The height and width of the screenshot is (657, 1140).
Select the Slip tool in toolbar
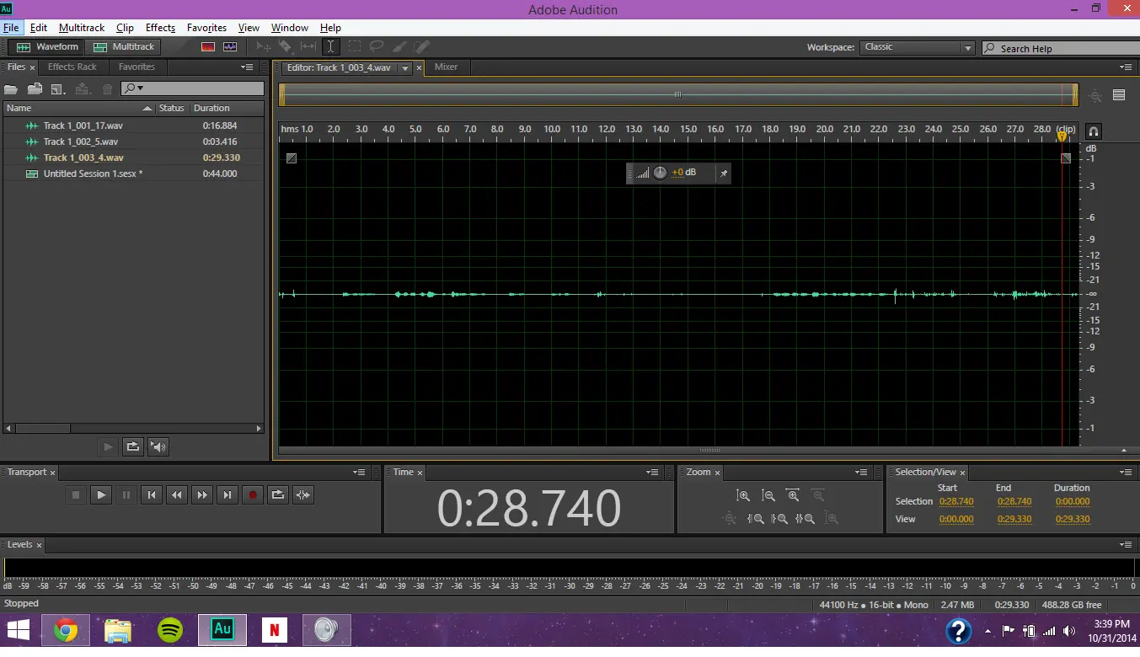(308, 47)
